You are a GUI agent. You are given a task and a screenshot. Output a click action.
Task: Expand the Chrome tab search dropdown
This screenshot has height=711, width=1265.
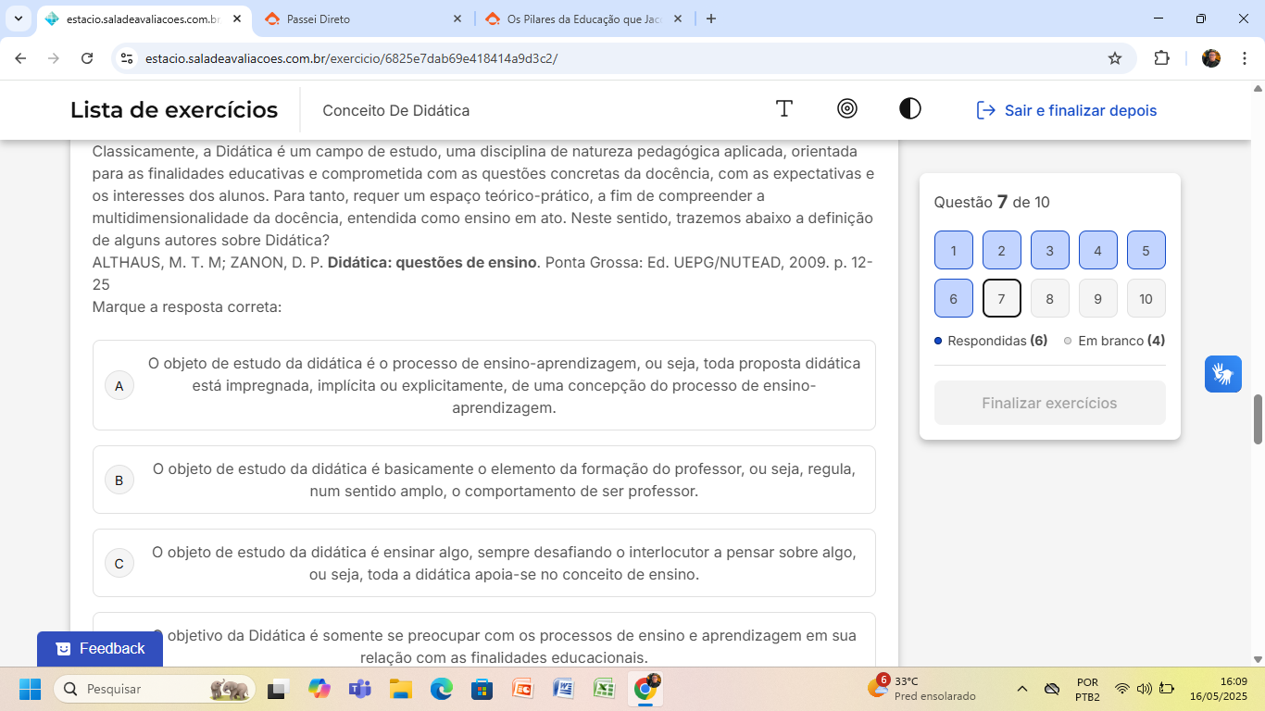(19, 19)
